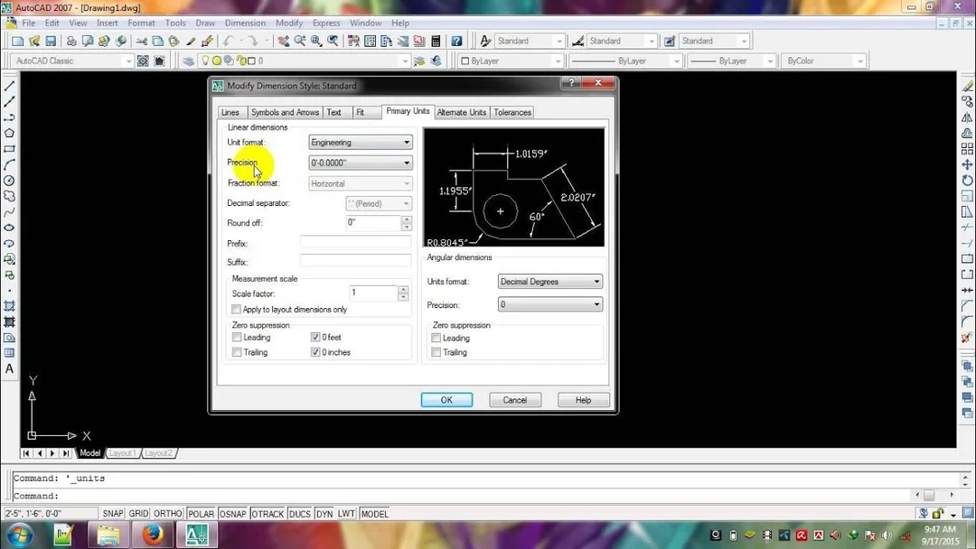This screenshot has width=976, height=549.
Task: Open angular Units format dropdown
Action: point(549,282)
